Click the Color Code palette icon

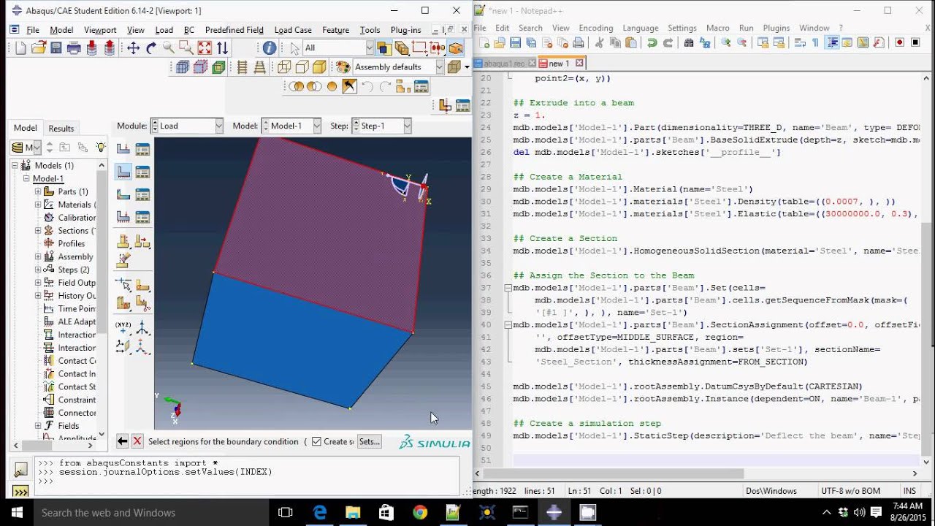pyautogui.click(x=343, y=67)
